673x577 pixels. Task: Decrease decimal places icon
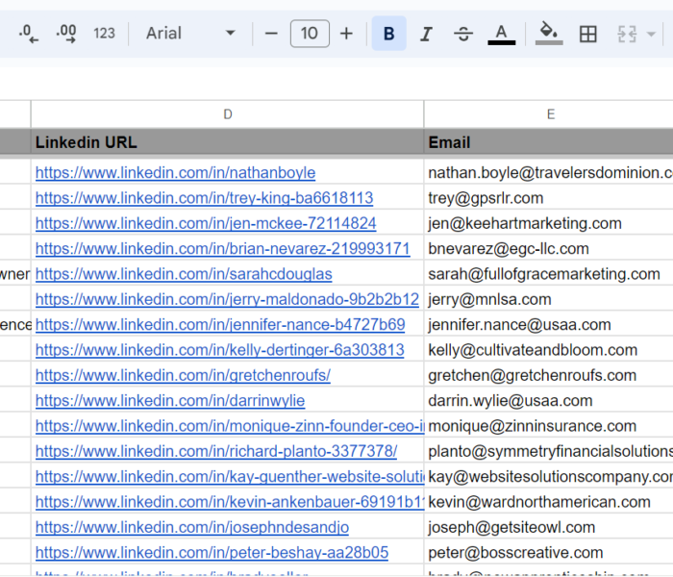click(x=28, y=34)
